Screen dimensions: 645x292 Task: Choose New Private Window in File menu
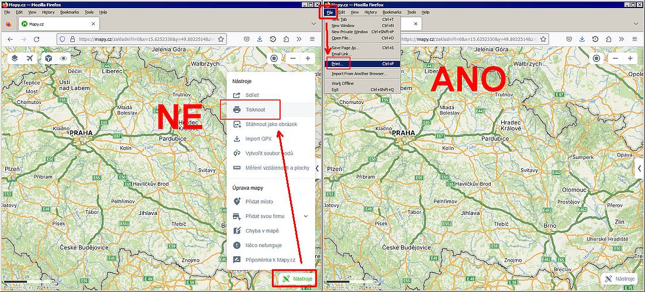coord(362,32)
